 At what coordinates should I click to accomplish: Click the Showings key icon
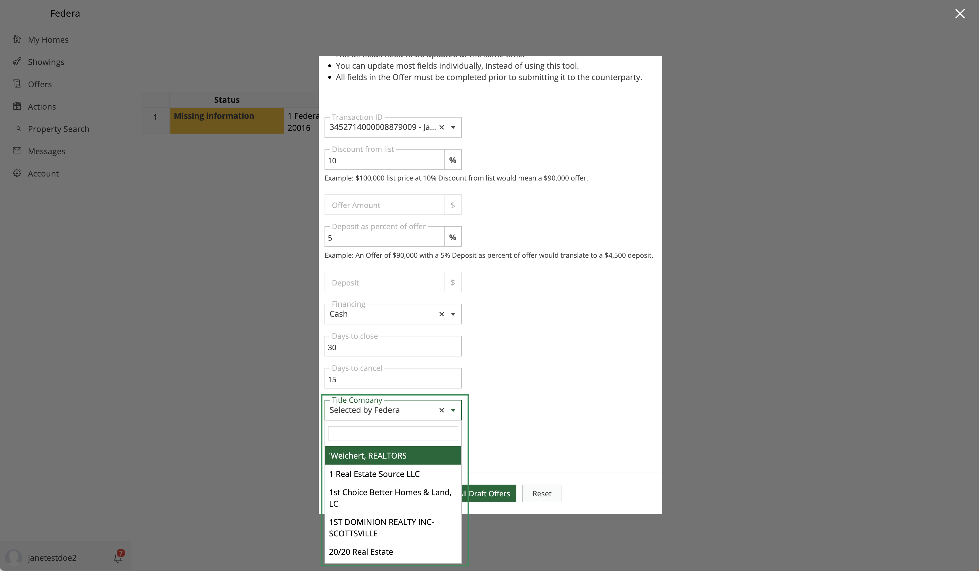pos(17,61)
